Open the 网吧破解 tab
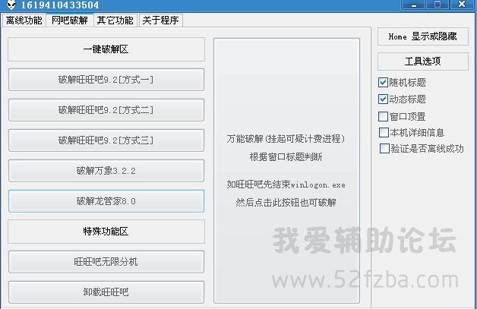 pos(70,20)
